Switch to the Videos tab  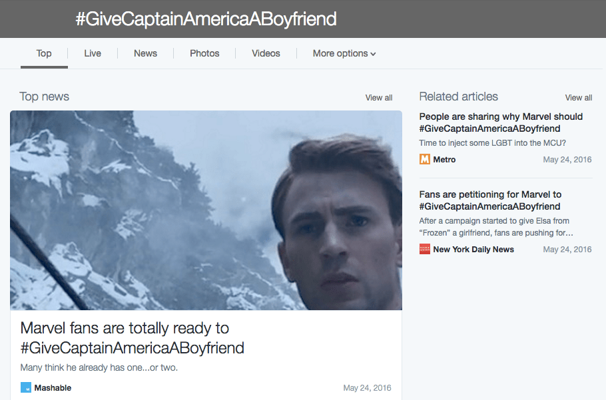[x=266, y=53]
